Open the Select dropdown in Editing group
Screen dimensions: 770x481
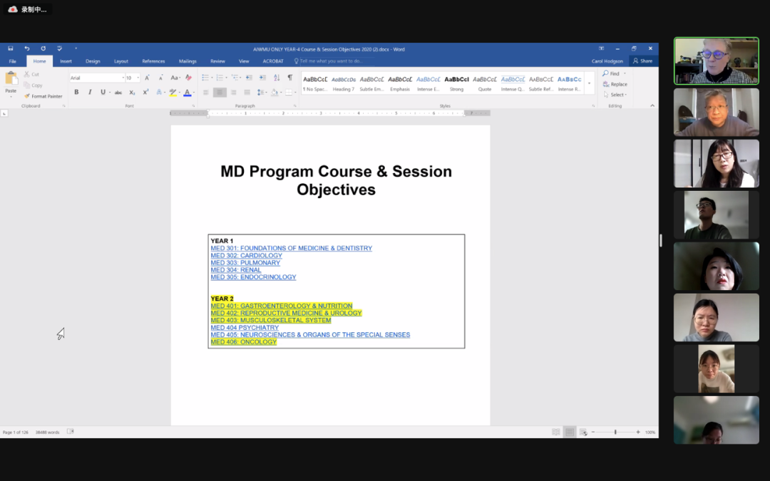click(x=617, y=95)
